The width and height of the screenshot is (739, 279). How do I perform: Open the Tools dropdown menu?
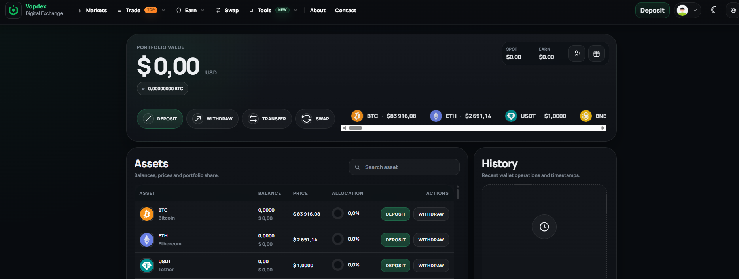point(273,10)
